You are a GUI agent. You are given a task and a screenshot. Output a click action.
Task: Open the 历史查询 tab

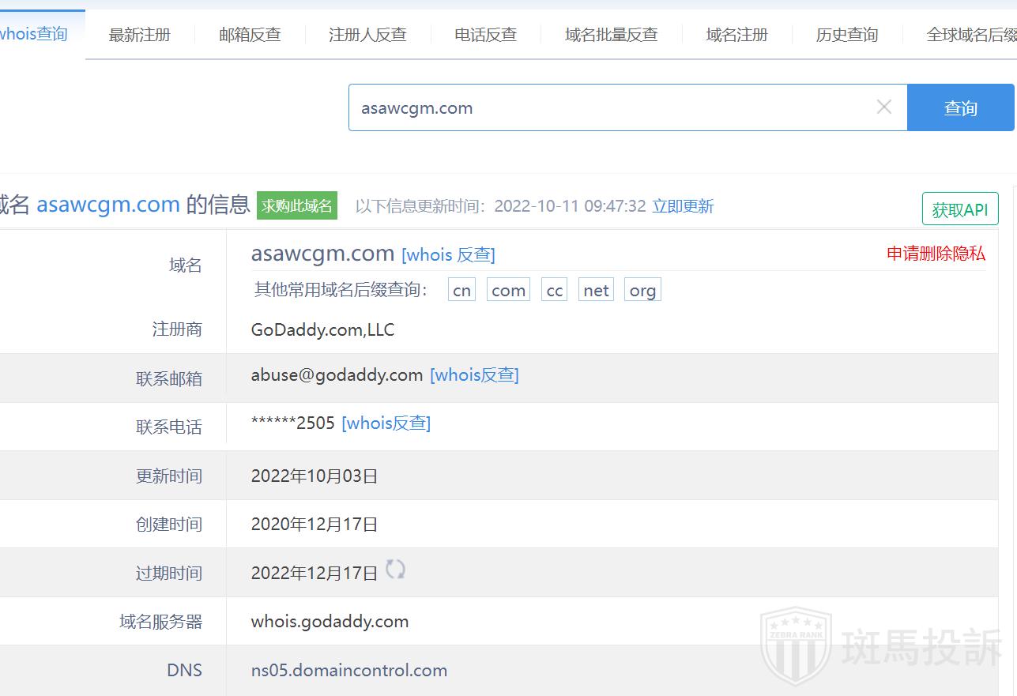point(846,35)
